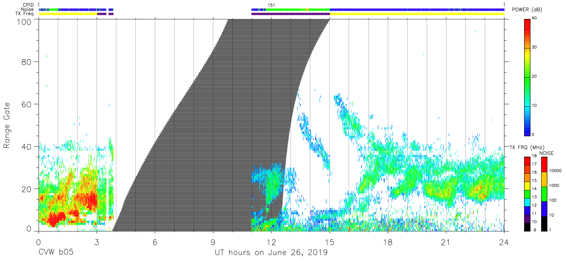Click the x-axis tick label '6'
The image size is (567, 262).
[155, 242]
